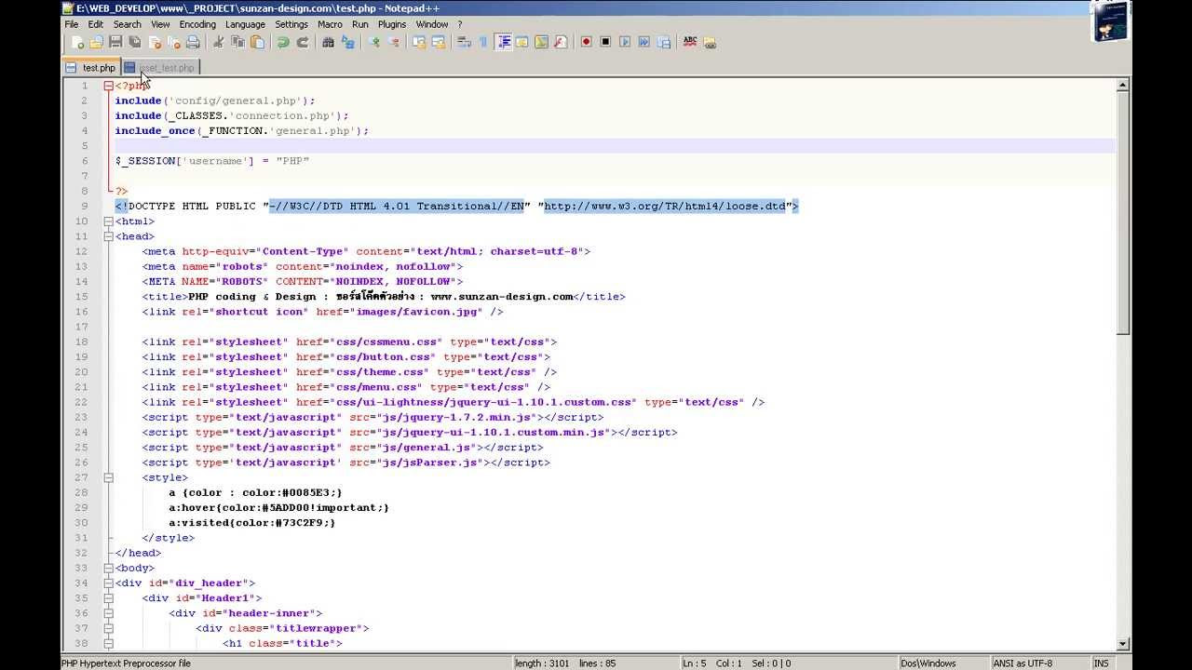
Task: Toggle the Show Indent Guide button
Action: click(x=504, y=42)
